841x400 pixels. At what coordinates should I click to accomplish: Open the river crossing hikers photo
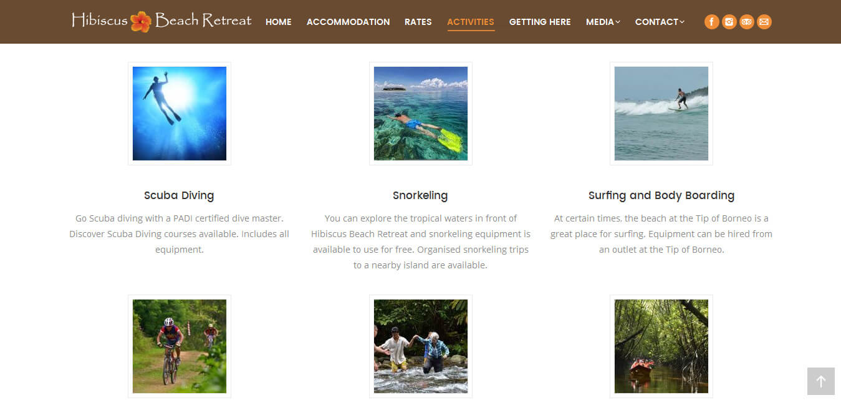click(x=421, y=346)
